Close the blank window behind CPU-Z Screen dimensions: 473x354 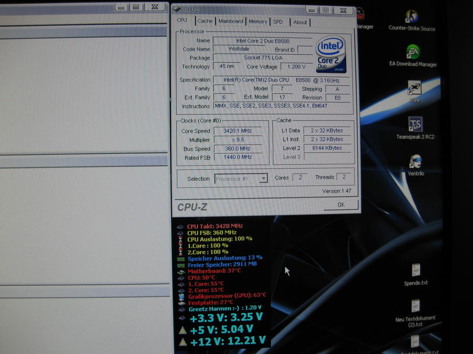[155, 7]
